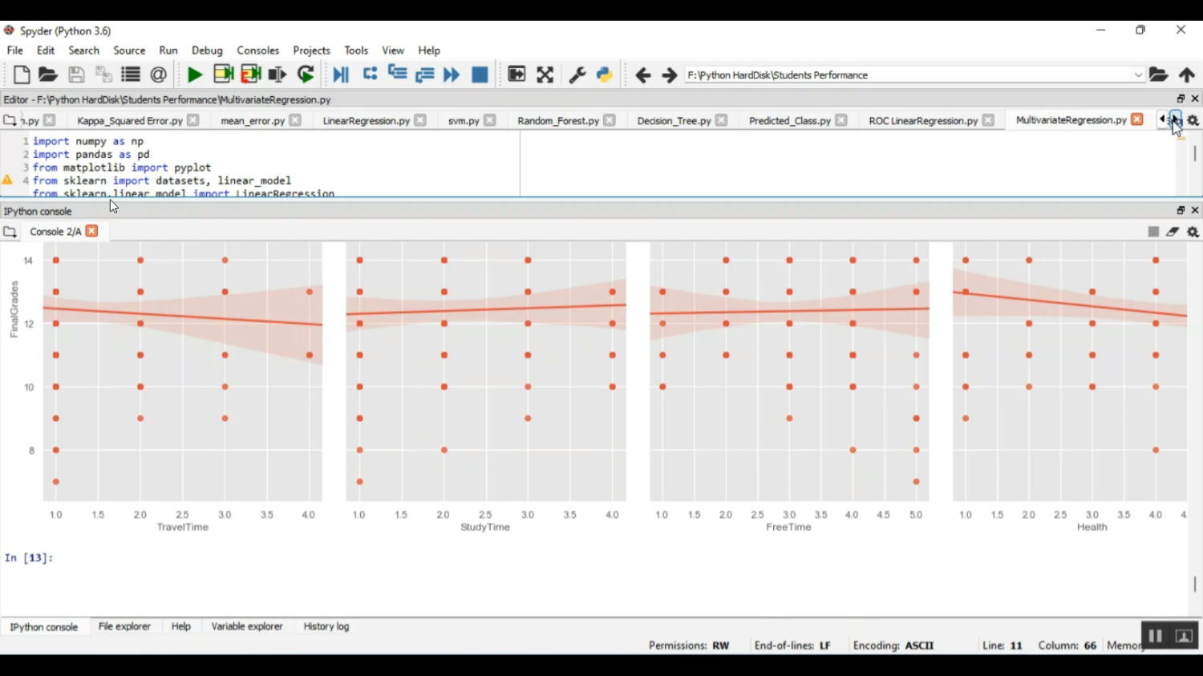1203x676 pixels.
Task: Open the editor options gear menu
Action: point(1193,121)
